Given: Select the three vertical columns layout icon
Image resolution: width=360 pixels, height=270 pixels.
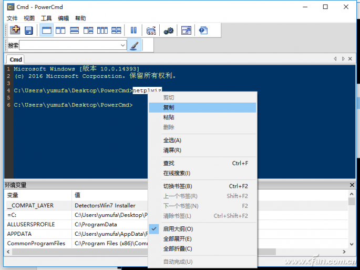Looking at the screenshot, I should click(x=102, y=31).
